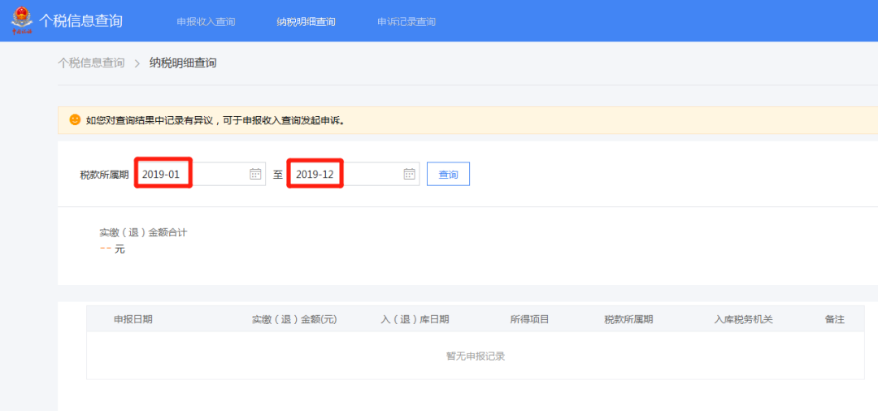878x411 pixels.
Task: Click the tax bureau emblem logo
Action: pyautogui.click(x=23, y=20)
